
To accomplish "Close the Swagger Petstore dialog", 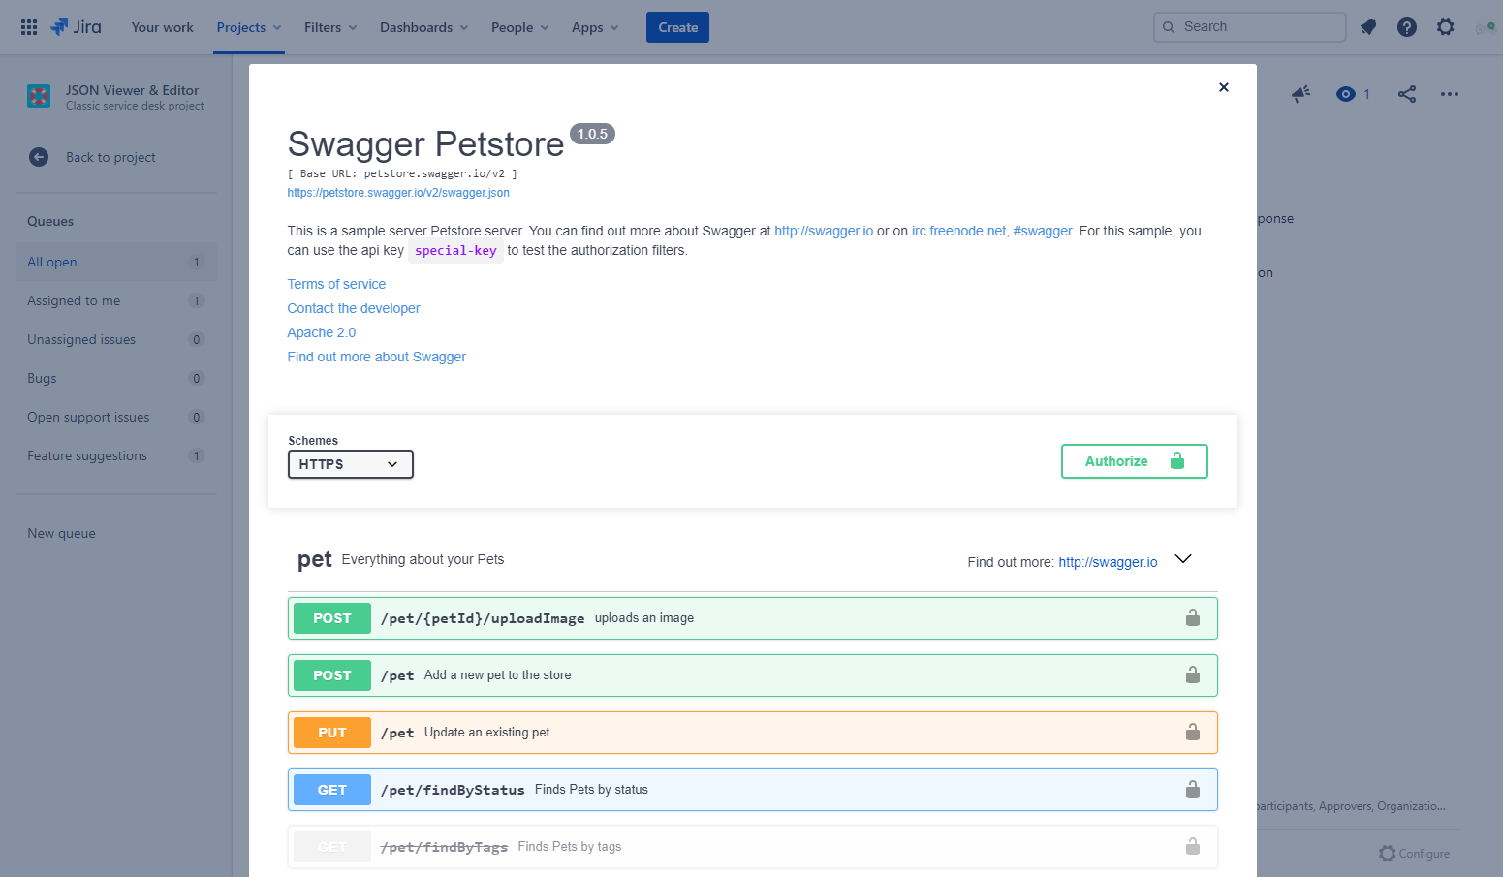I will pos(1224,87).
